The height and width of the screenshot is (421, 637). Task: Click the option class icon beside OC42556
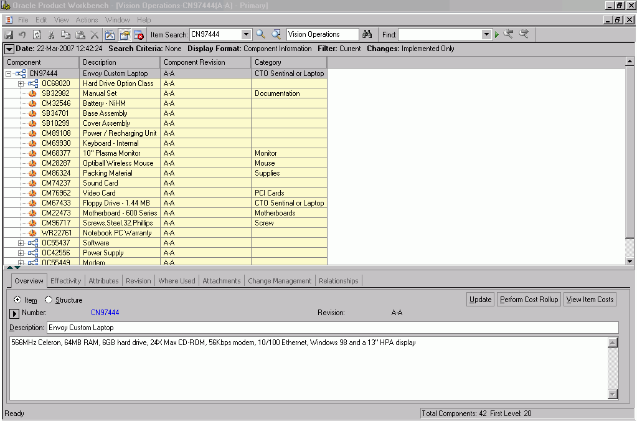pos(33,253)
